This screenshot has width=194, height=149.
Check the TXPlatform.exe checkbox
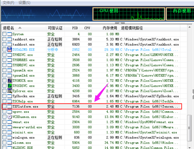click(x=4, y=106)
